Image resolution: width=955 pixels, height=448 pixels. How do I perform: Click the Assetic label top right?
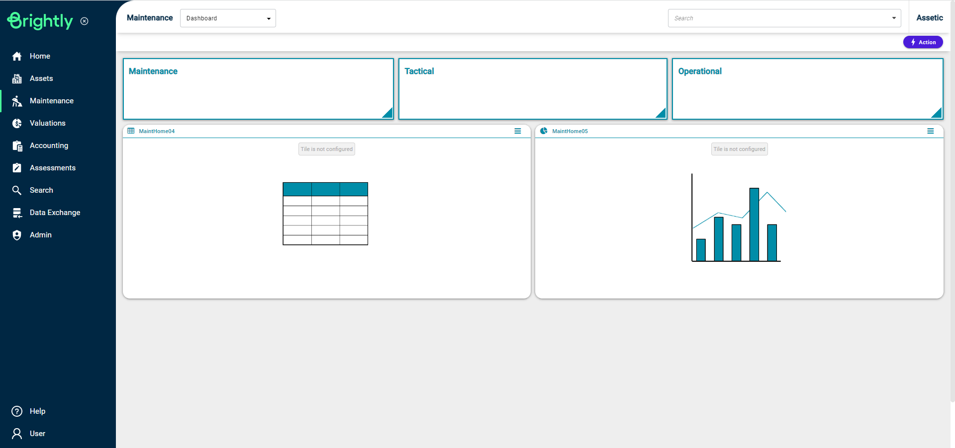point(930,18)
